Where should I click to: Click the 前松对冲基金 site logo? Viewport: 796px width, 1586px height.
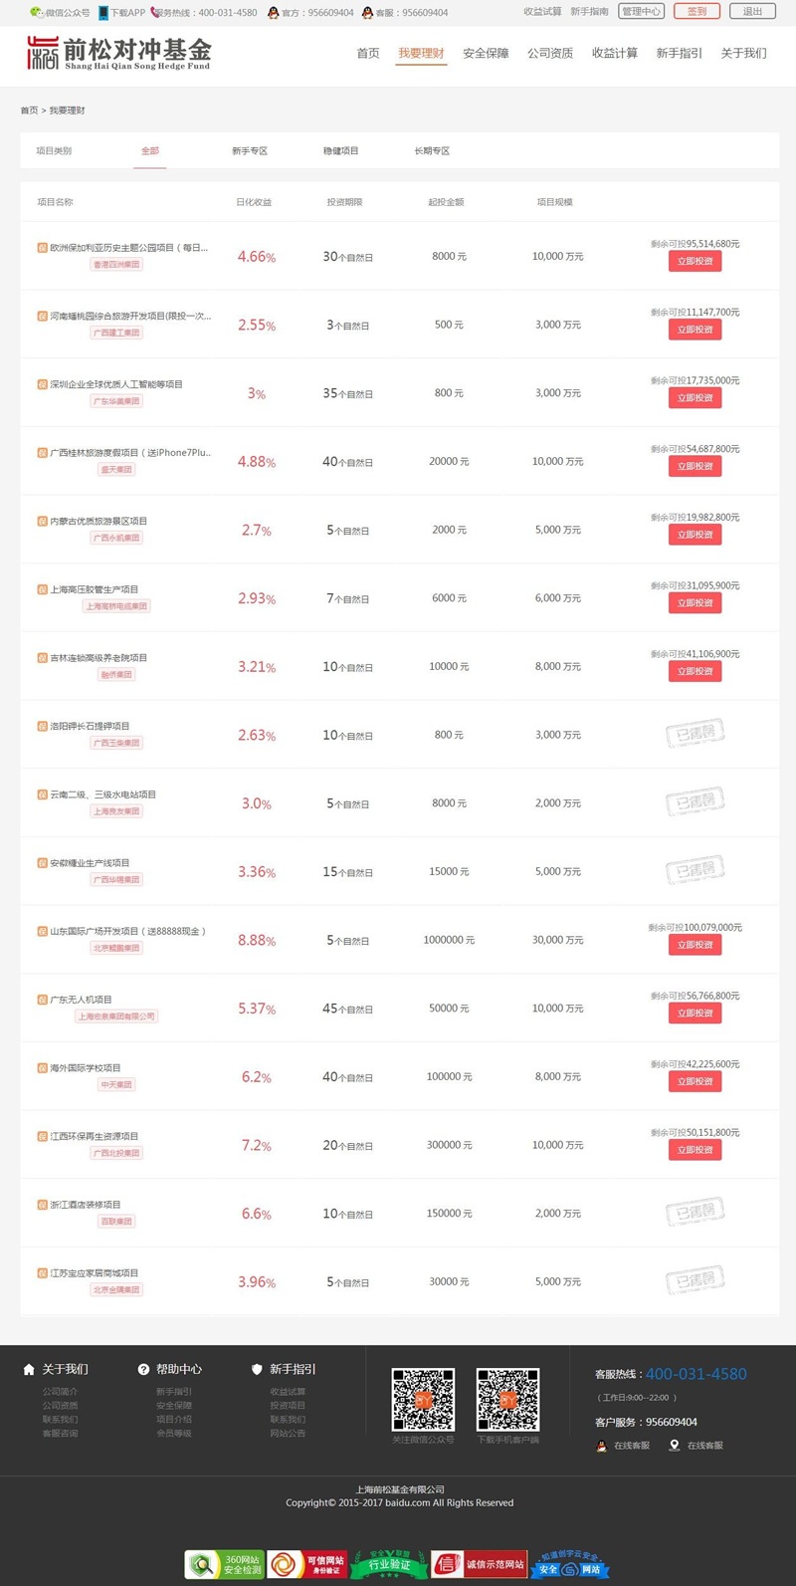coord(119,53)
